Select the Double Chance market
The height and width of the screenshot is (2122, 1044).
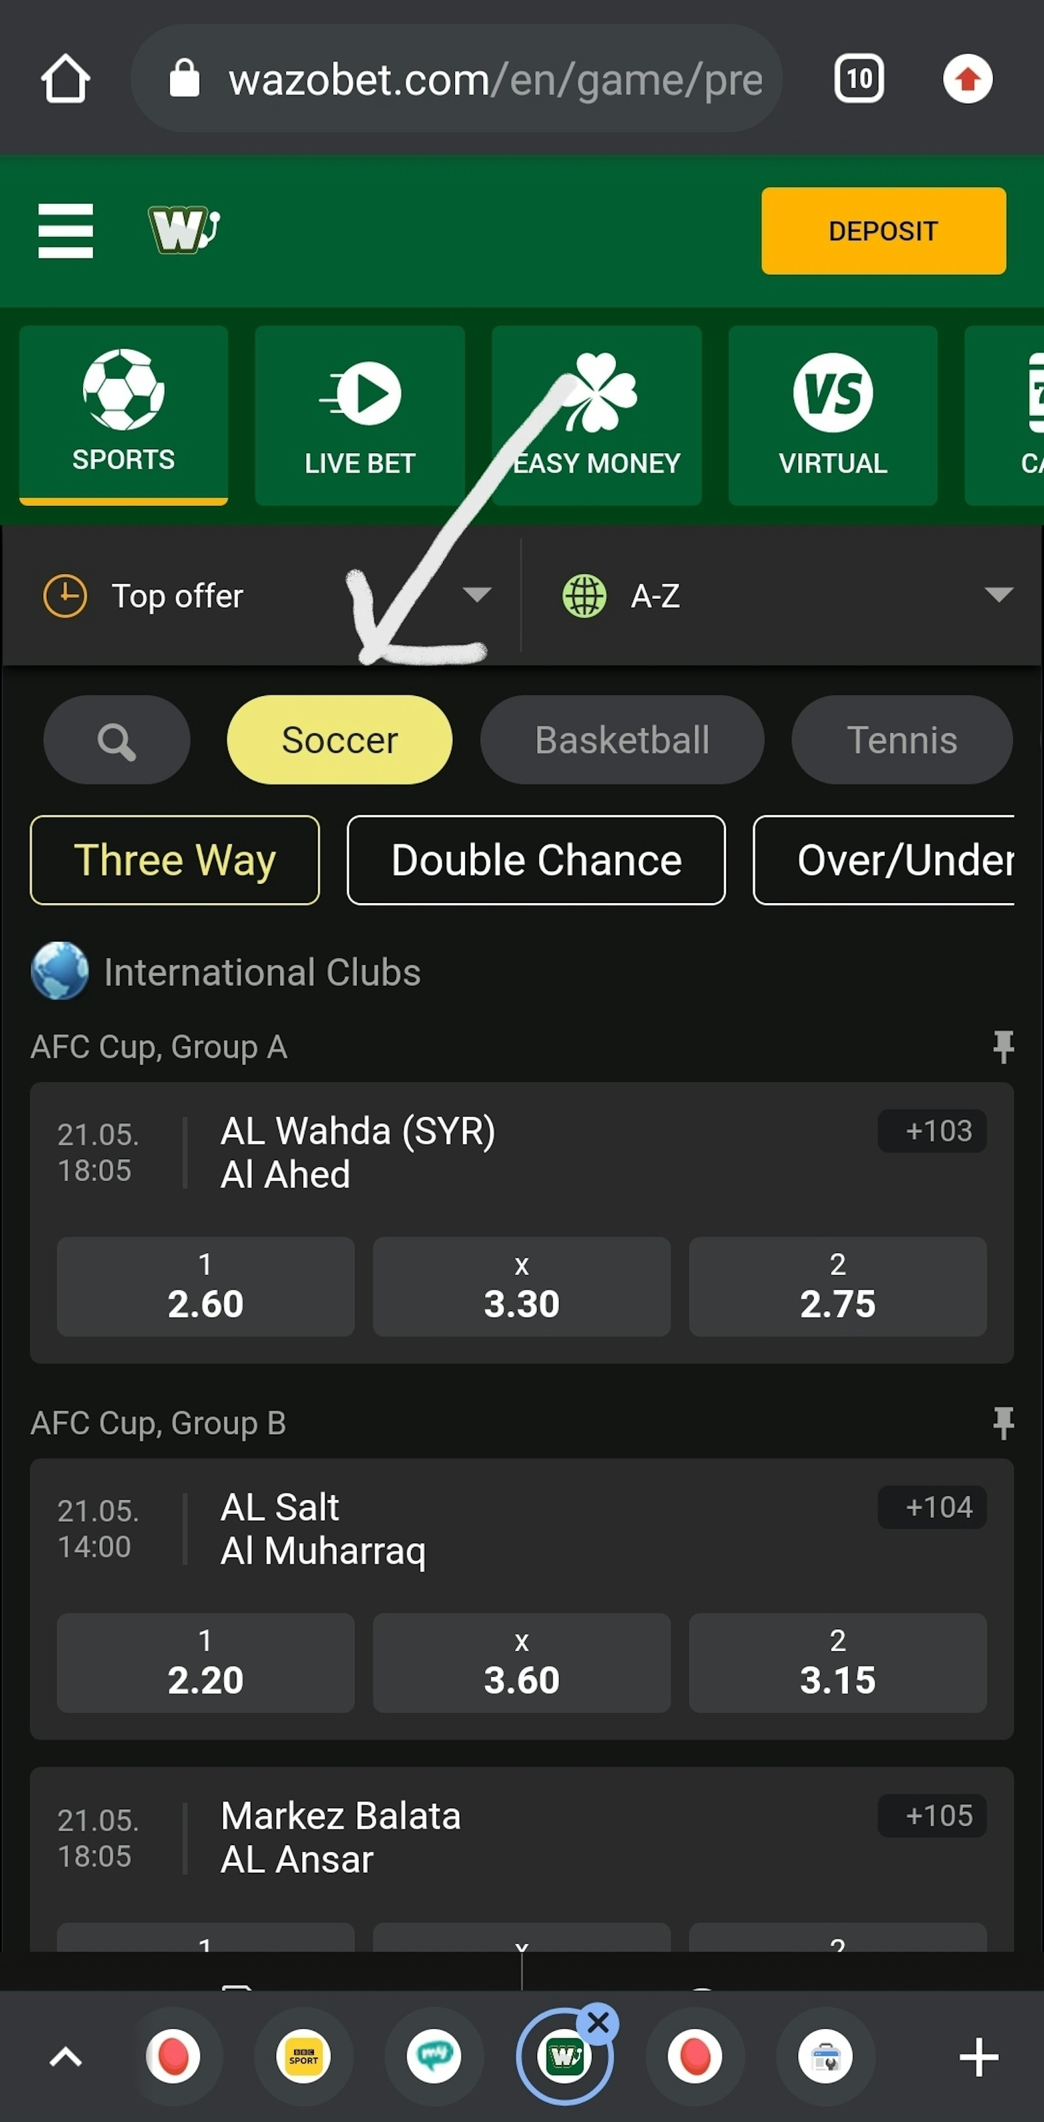tap(536, 860)
